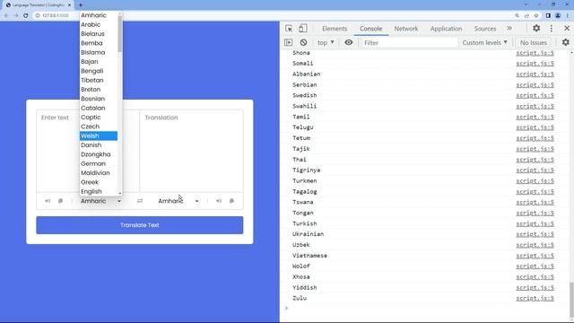Select Catalan in the dropdown list
This screenshot has width=574, height=323.
tap(99, 108)
